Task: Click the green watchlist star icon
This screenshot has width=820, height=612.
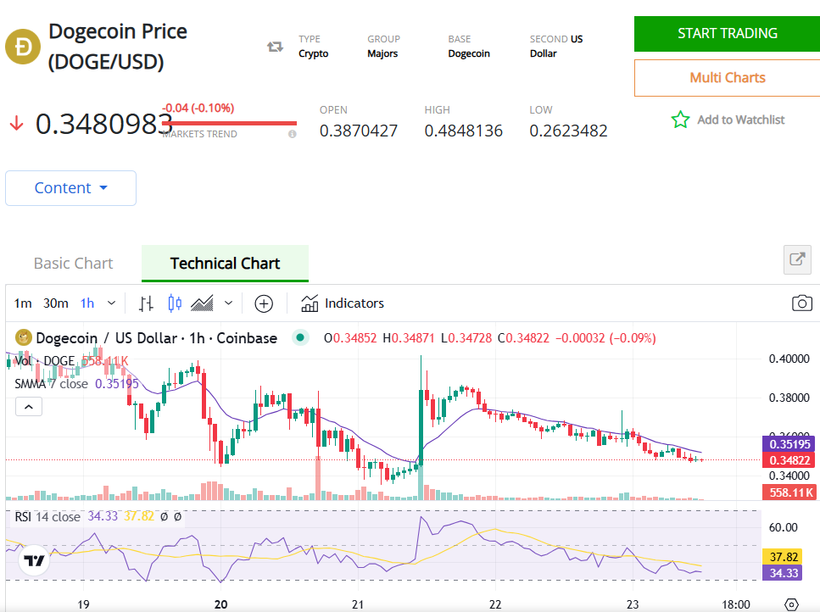Action: tap(680, 120)
